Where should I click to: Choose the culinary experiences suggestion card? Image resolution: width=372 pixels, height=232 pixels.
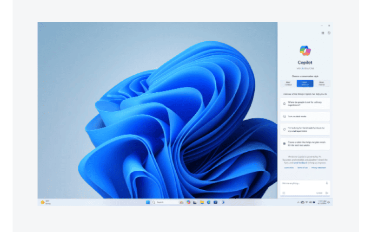coord(305,103)
